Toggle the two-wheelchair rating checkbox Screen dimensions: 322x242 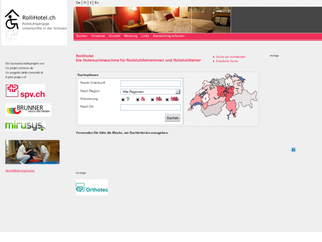(x=152, y=99)
